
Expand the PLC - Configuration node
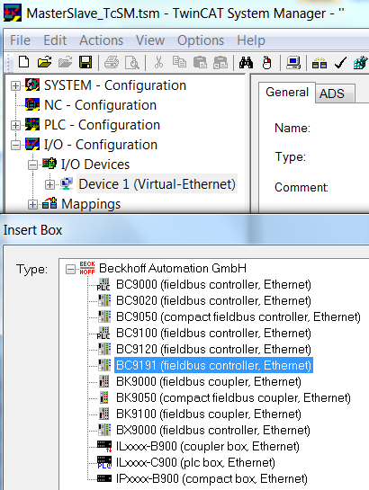(15, 125)
